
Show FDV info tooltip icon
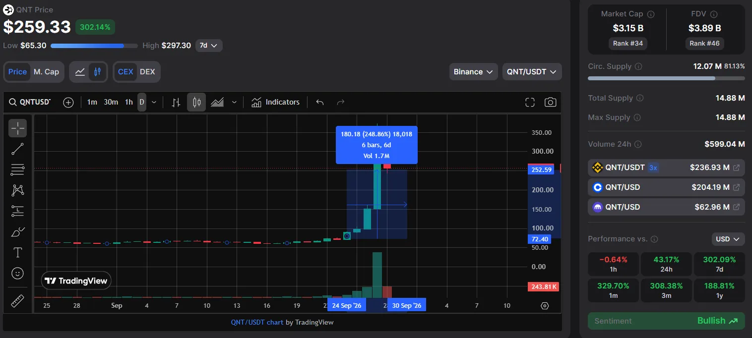[x=714, y=14]
